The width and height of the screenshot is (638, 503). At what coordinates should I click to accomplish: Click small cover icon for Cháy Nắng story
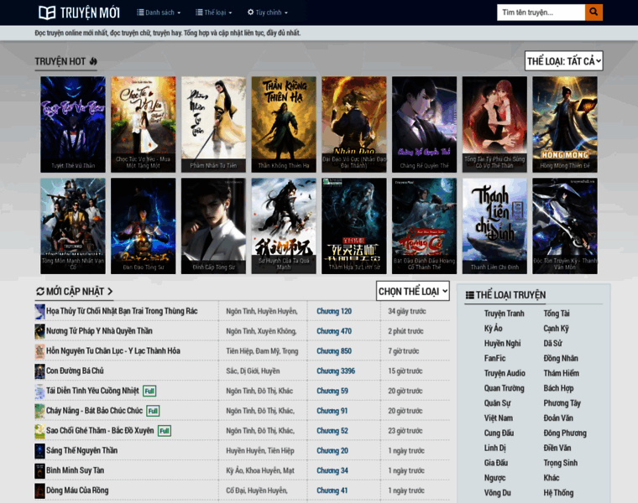39,411
